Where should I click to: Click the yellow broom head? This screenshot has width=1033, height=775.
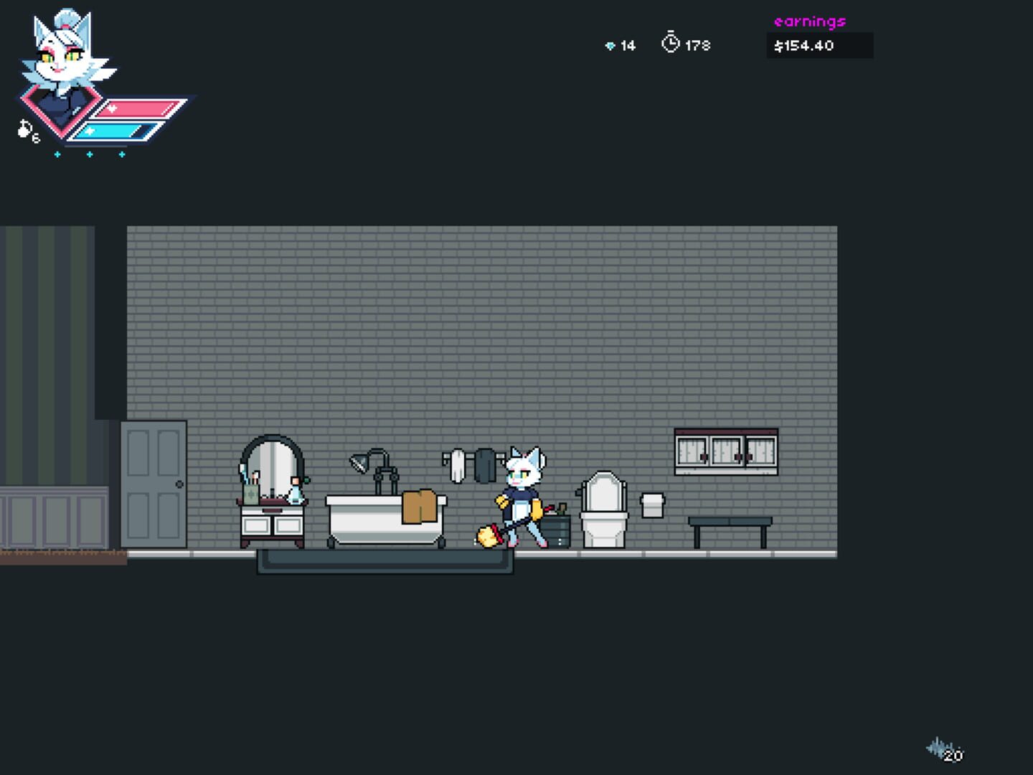tap(489, 536)
